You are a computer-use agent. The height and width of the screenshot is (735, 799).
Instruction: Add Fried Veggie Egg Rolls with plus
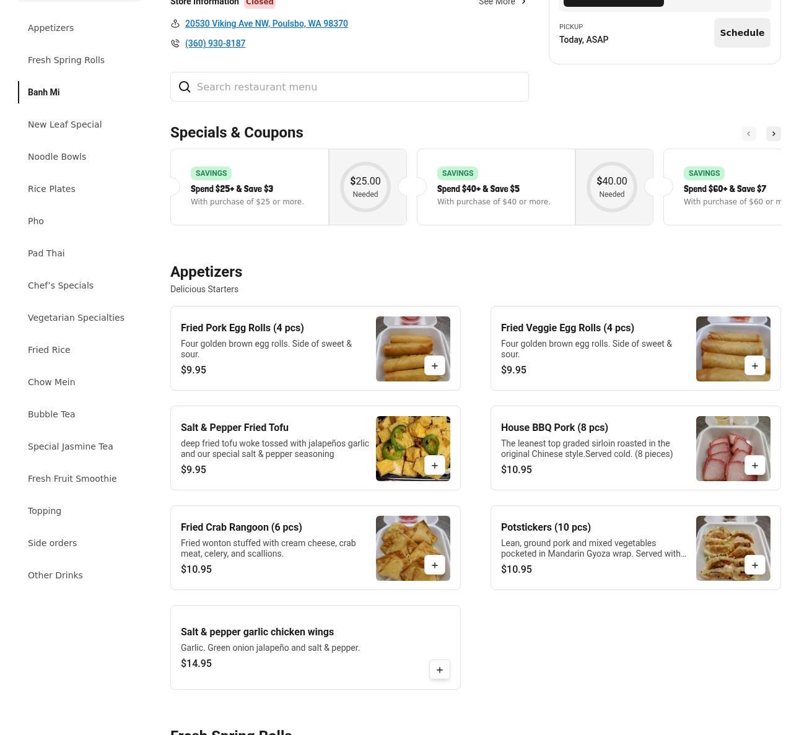pos(754,366)
